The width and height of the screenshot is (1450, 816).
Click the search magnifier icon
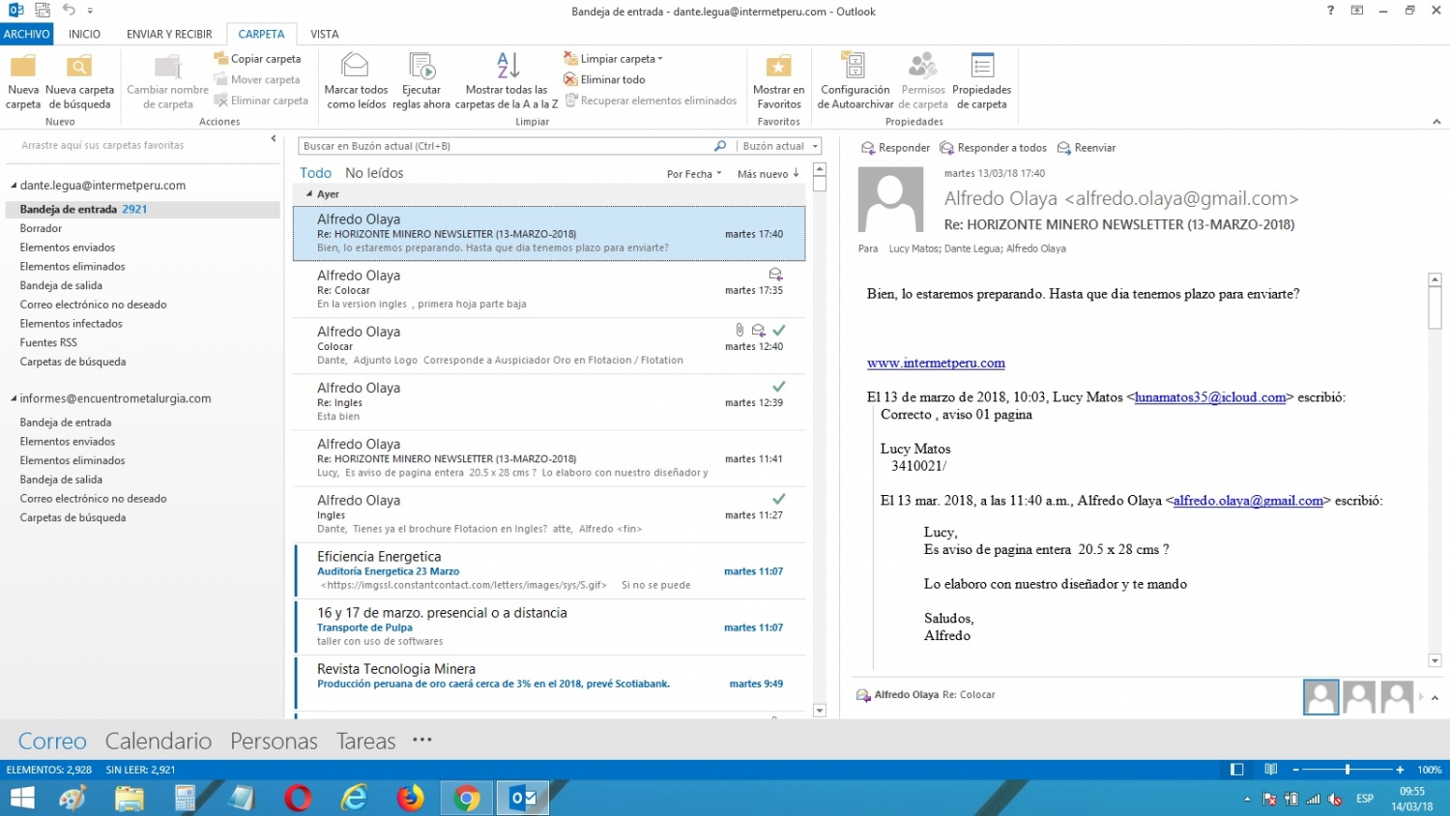tap(720, 146)
